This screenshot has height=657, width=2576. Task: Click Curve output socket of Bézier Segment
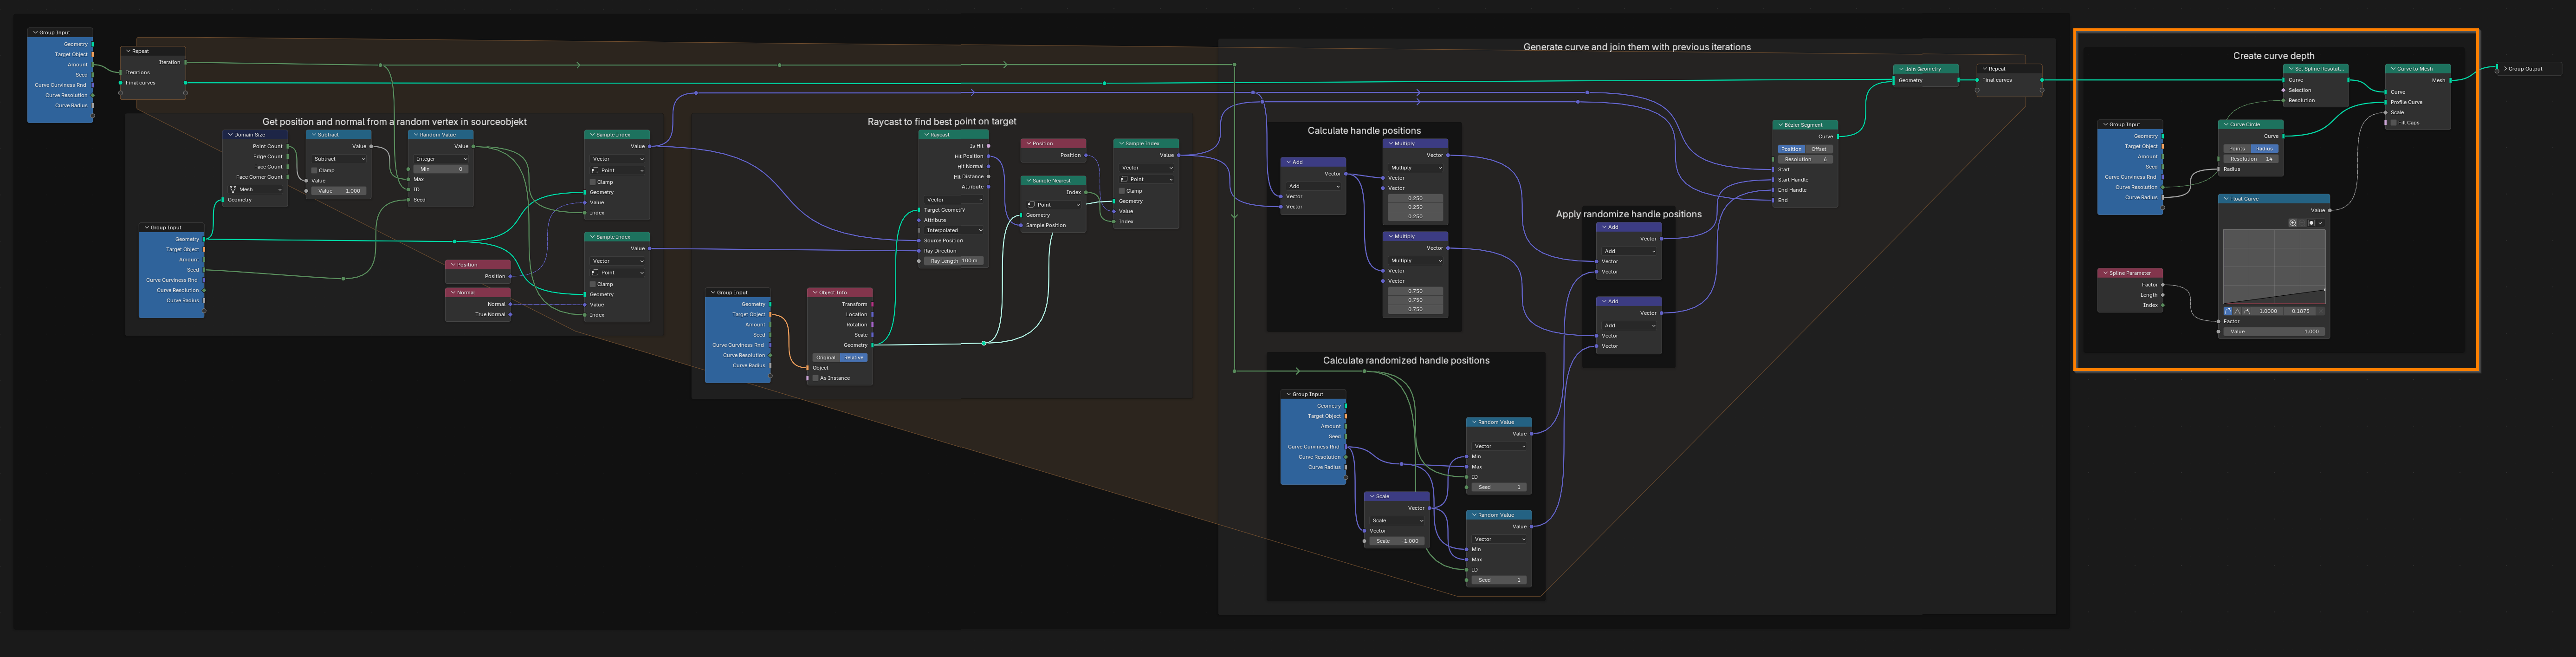click(x=1838, y=137)
